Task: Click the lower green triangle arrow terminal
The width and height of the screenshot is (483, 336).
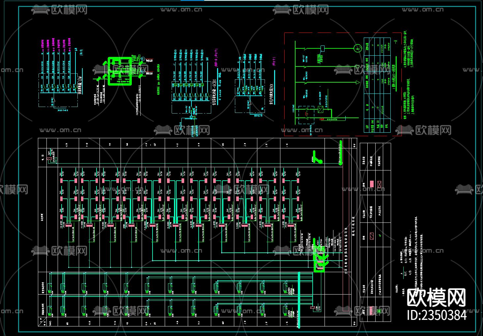Action: click(x=357, y=82)
